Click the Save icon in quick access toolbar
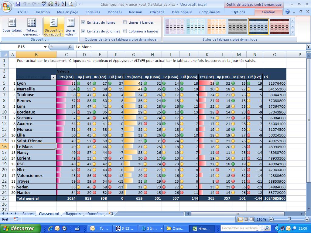Image resolution: width=311 pixels, height=233 pixels. click(18, 4)
